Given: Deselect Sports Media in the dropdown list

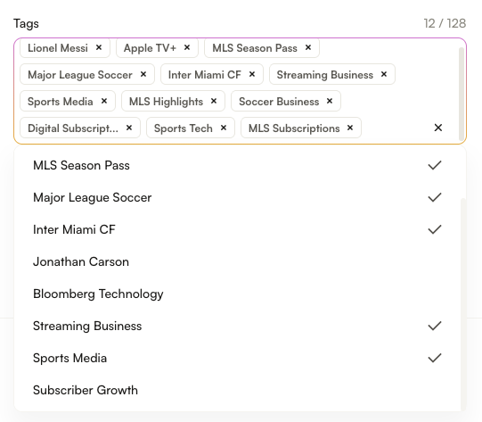Looking at the screenshot, I should click(237, 358).
